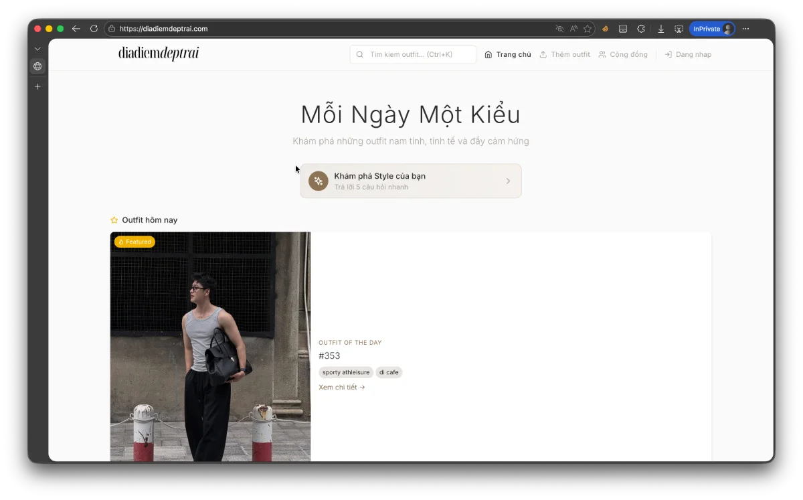803x500 pixels.
Task: Select Trang chủ in the navigation
Action: coord(513,54)
